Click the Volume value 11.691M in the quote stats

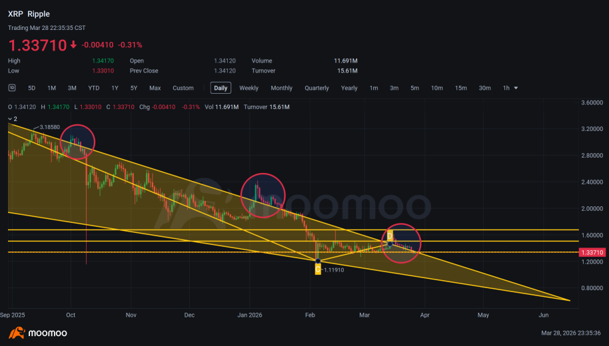click(x=346, y=61)
